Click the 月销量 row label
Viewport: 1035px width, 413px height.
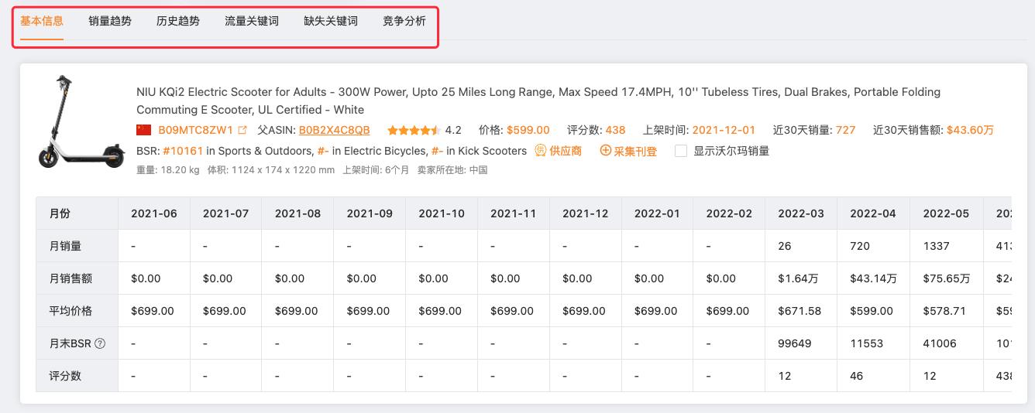tap(65, 246)
